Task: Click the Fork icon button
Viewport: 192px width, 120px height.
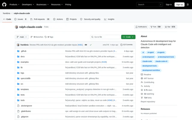Action: (x=156, y=27)
